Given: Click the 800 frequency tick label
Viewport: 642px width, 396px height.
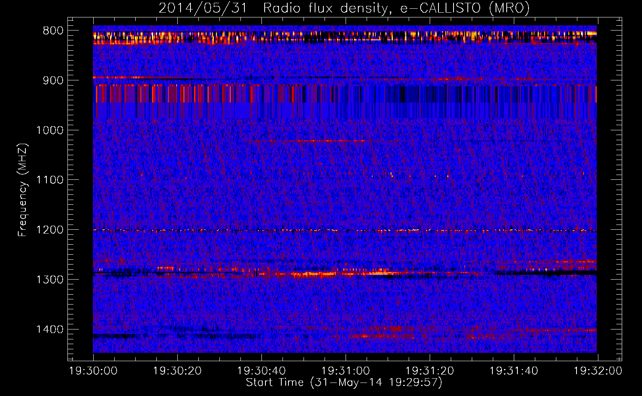Looking at the screenshot, I should click(x=53, y=31).
